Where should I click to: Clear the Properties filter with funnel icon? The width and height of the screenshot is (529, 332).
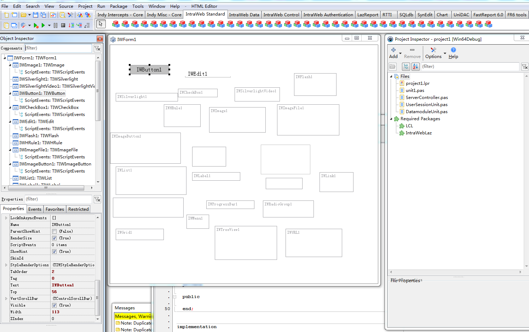coord(97,199)
